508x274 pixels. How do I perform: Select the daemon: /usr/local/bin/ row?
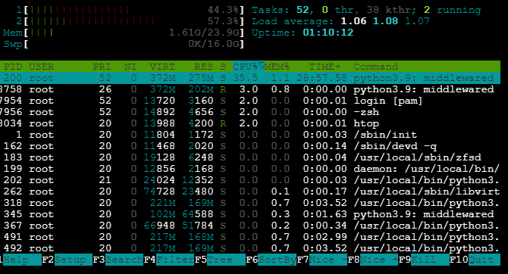point(250,169)
